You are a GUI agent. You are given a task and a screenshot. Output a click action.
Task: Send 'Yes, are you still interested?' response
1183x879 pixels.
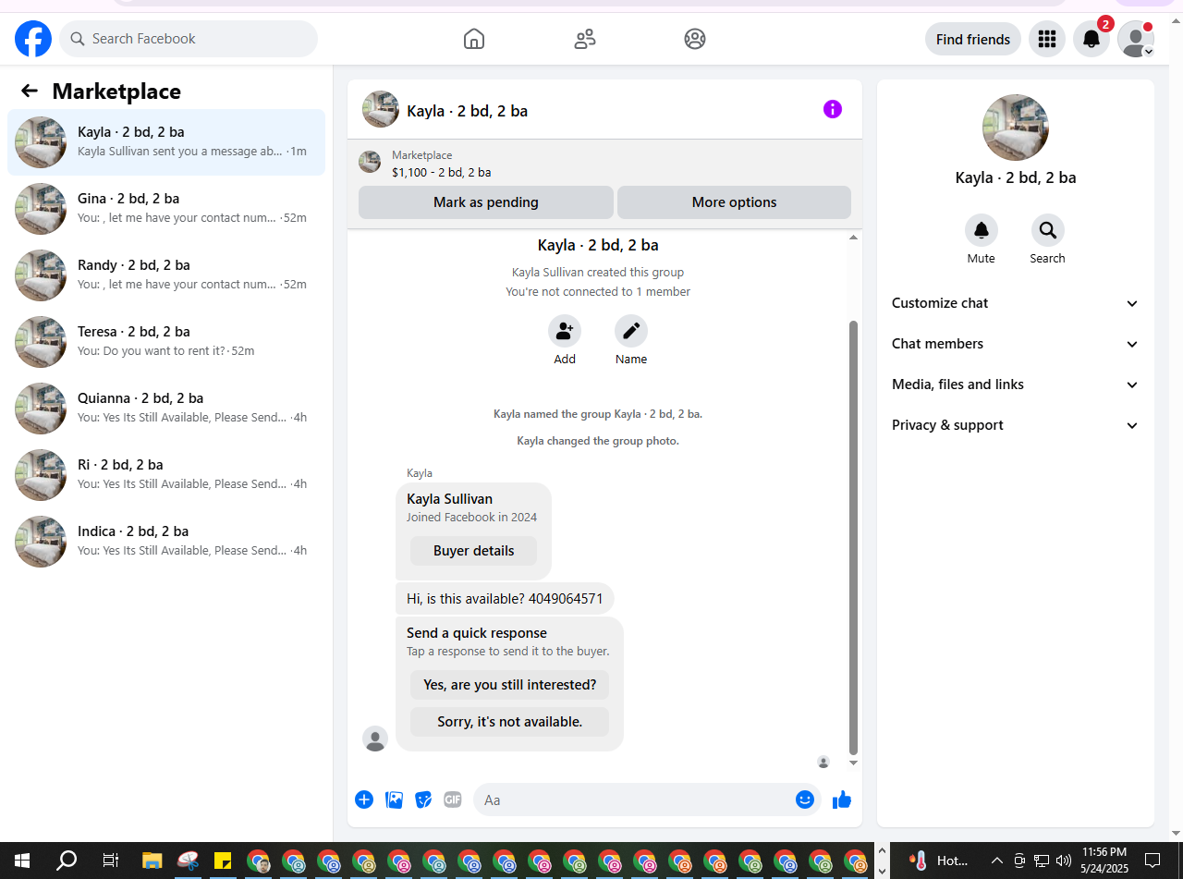click(510, 685)
